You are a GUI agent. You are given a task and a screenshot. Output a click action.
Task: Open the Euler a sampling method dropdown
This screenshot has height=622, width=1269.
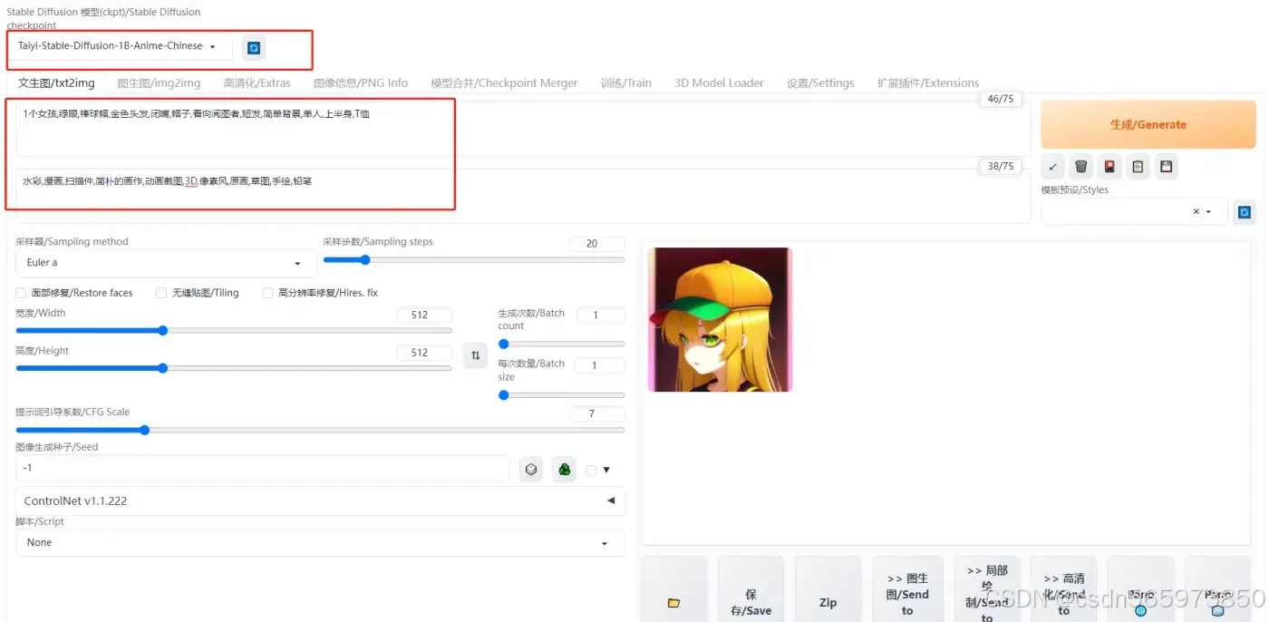click(166, 263)
